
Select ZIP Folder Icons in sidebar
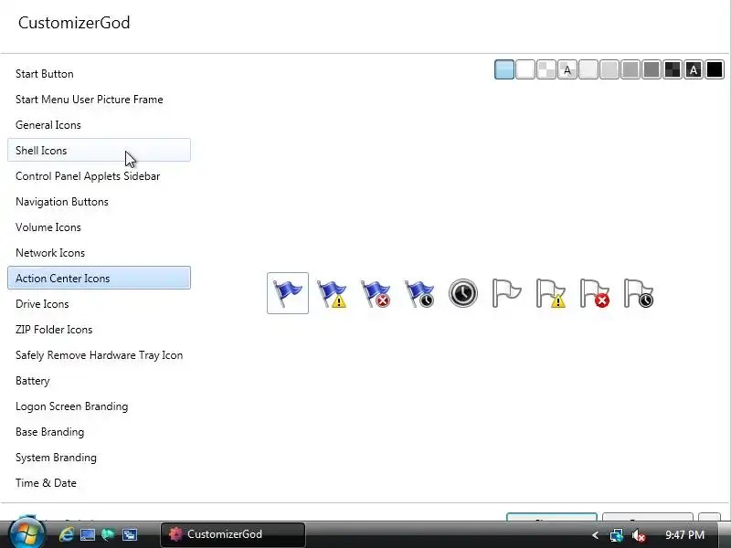99,330
